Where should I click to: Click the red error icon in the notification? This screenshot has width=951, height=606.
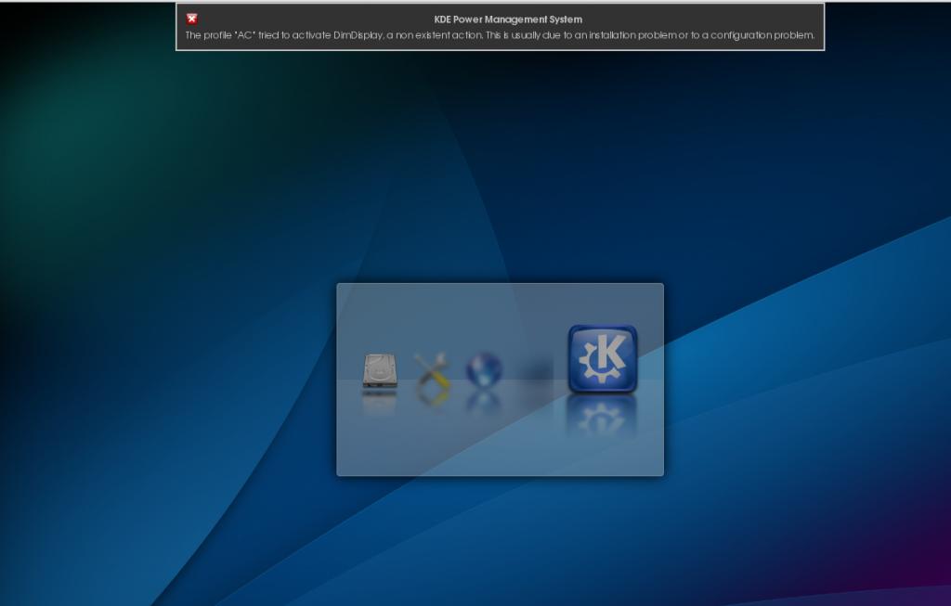[x=192, y=19]
